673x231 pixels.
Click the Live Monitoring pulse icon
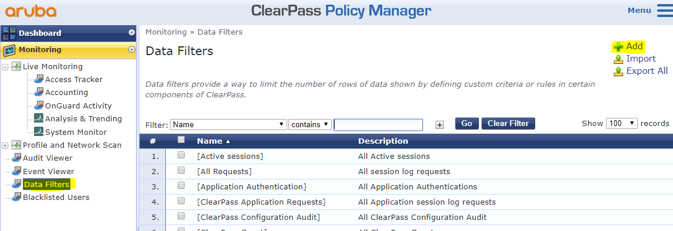pos(16,67)
